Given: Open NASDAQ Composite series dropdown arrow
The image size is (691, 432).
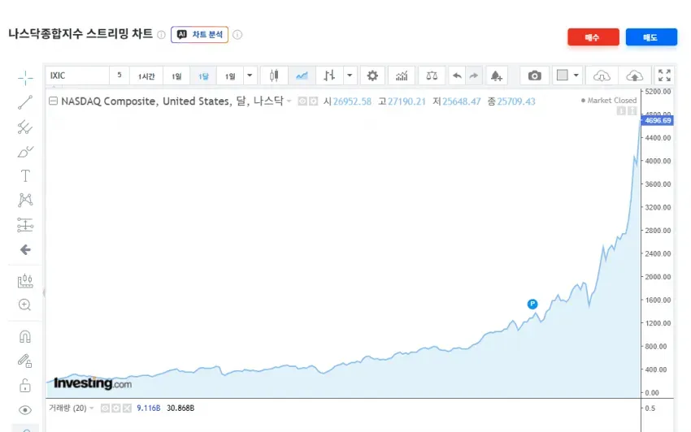Looking at the screenshot, I should click(x=289, y=102).
